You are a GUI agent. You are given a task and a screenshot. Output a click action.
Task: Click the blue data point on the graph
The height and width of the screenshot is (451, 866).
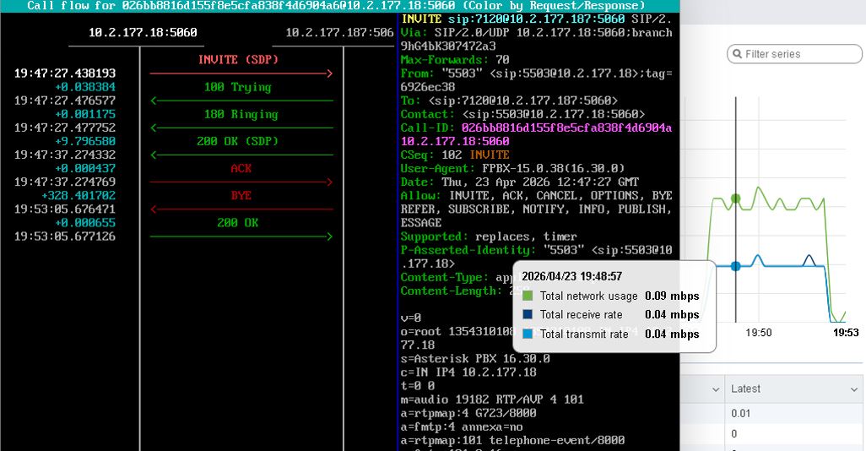pos(736,266)
